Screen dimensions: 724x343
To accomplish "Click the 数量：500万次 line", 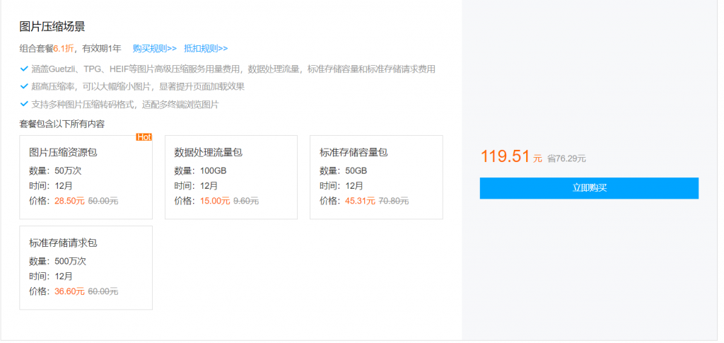I will pos(58,261).
